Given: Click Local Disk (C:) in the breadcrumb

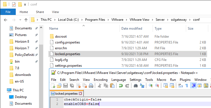Looking at the screenshot, I should (68, 20).
